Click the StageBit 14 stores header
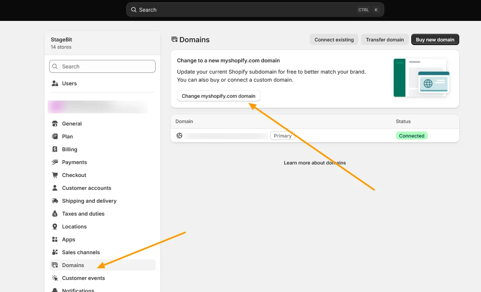The height and width of the screenshot is (292, 481). 102,43
